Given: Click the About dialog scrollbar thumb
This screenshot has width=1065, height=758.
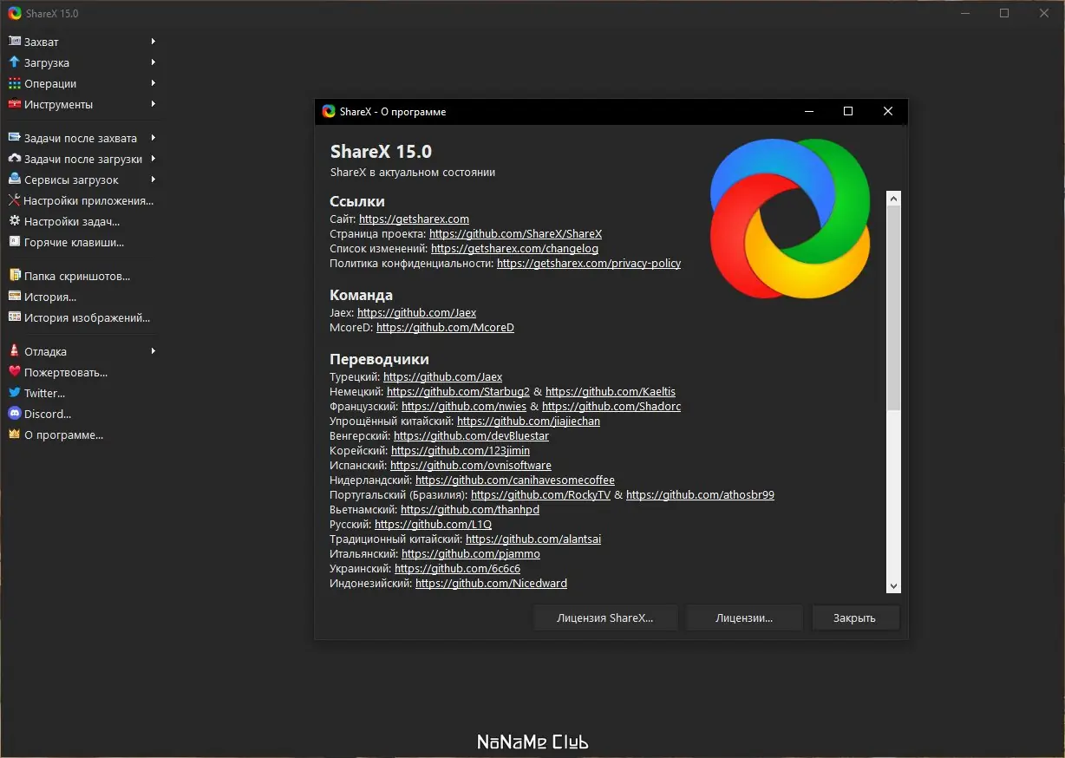Looking at the screenshot, I should (893, 308).
